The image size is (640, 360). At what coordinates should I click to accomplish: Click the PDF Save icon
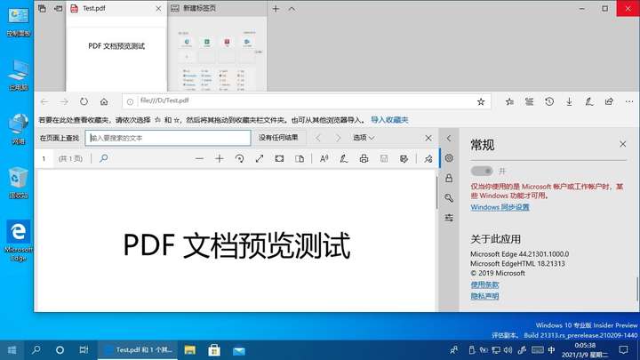point(384,158)
